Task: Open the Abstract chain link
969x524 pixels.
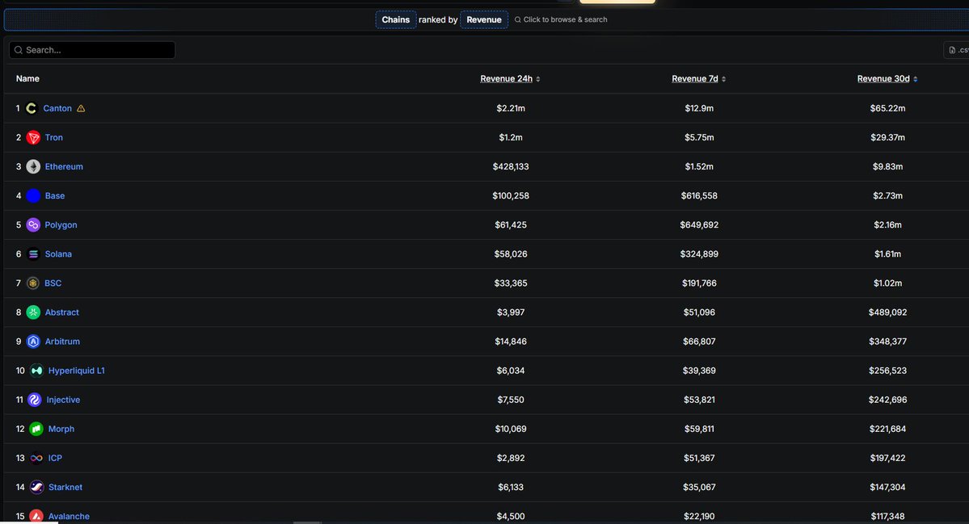Action: tap(61, 312)
